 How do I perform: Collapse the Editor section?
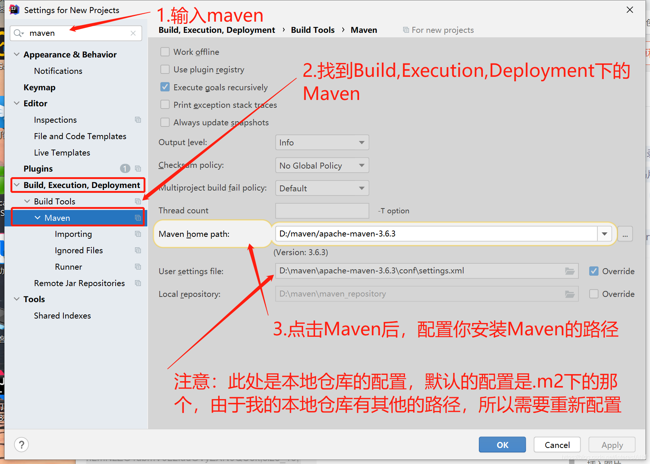pos(16,103)
